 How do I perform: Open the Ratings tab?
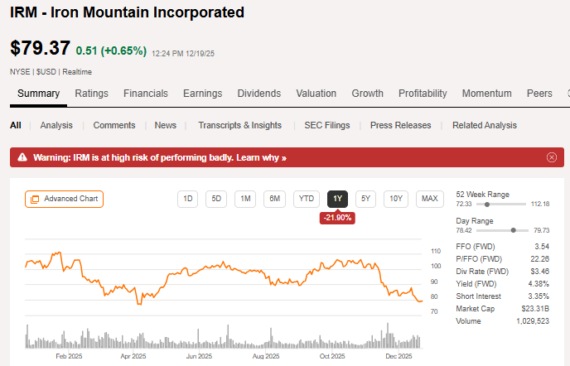click(91, 94)
